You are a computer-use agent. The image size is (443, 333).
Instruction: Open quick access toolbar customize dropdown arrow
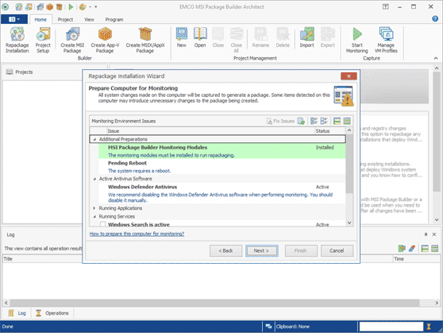[96, 7]
